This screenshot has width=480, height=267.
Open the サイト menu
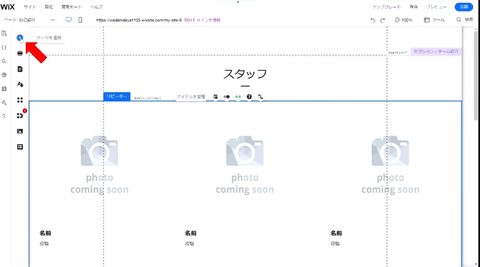[x=30, y=7]
